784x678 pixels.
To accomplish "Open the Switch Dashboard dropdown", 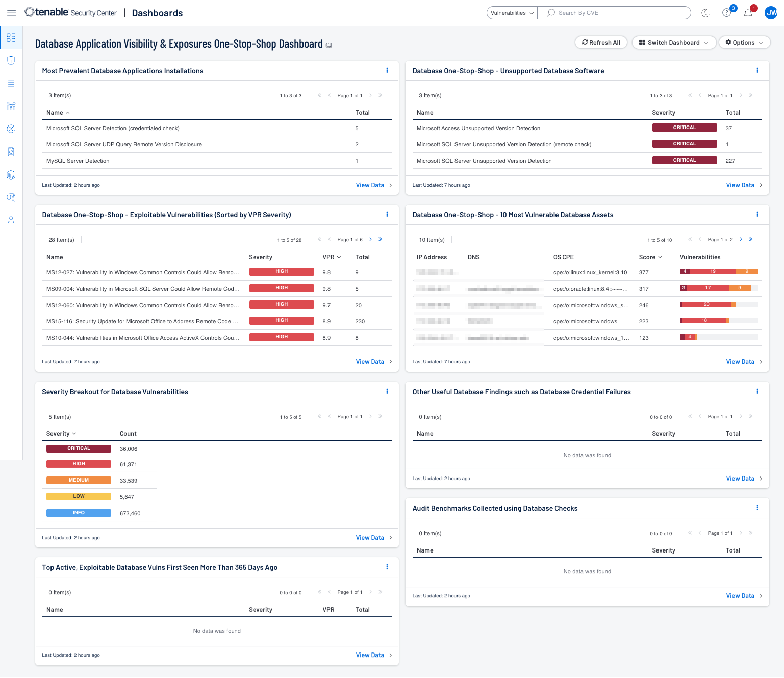I will [674, 42].
